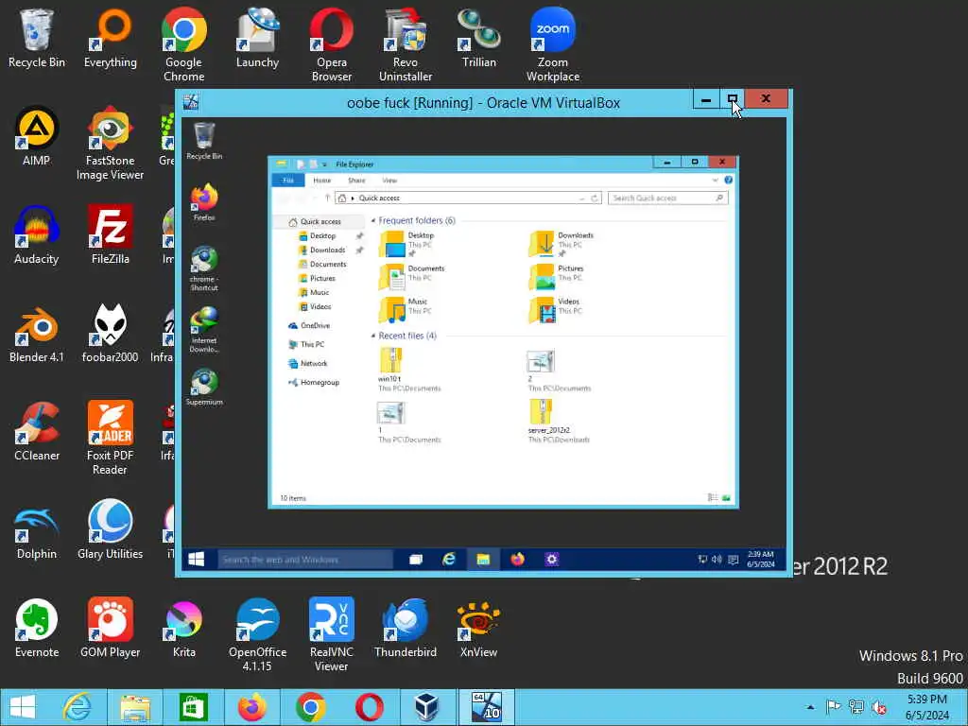Open Everything search desktop shortcut
Image resolution: width=968 pixels, height=726 pixels.
click(111, 39)
